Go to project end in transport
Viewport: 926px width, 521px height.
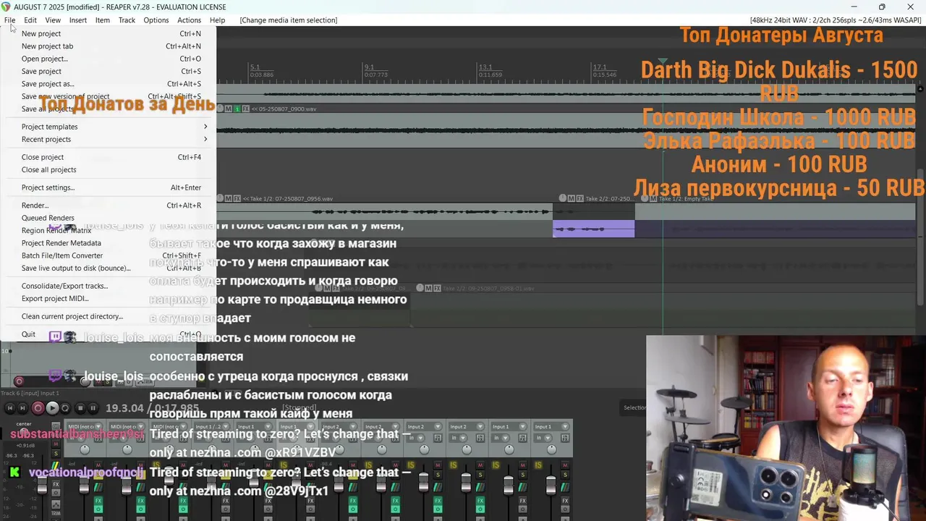pyautogui.click(x=22, y=408)
